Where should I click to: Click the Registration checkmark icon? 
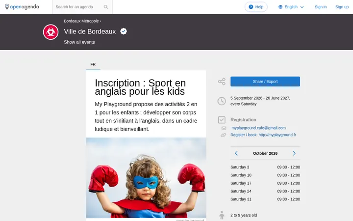222,120
